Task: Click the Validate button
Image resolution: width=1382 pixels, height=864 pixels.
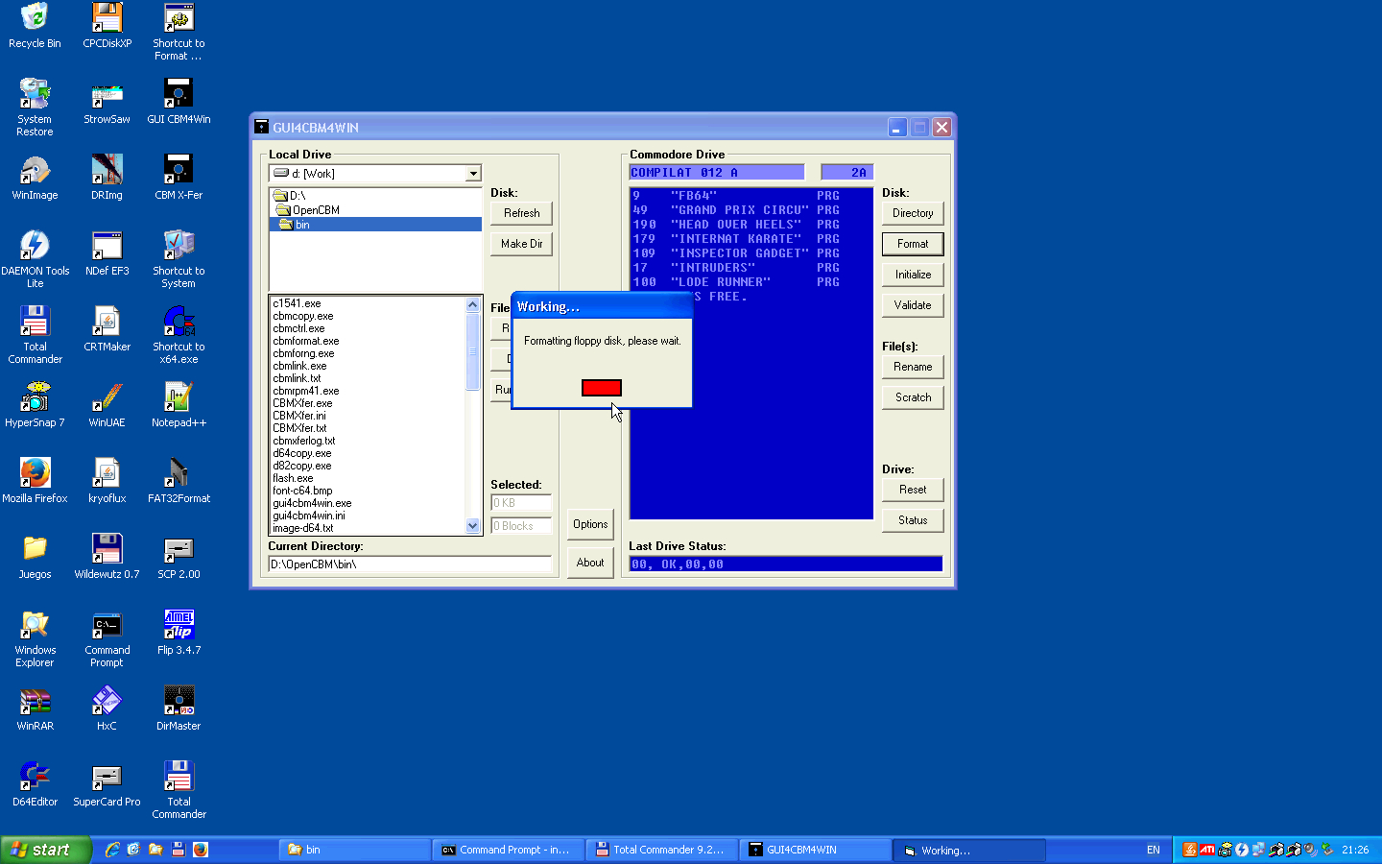Action: pos(913,305)
